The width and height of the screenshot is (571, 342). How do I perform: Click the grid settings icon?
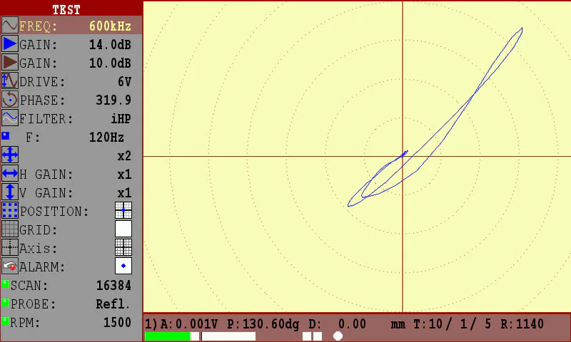pyautogui.click(x=9, y=229)
